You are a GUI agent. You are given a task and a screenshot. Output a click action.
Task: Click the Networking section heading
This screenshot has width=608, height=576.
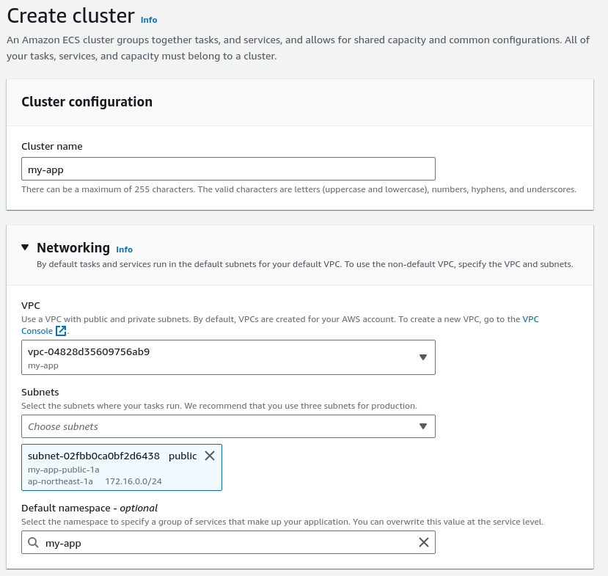[73, 247]
